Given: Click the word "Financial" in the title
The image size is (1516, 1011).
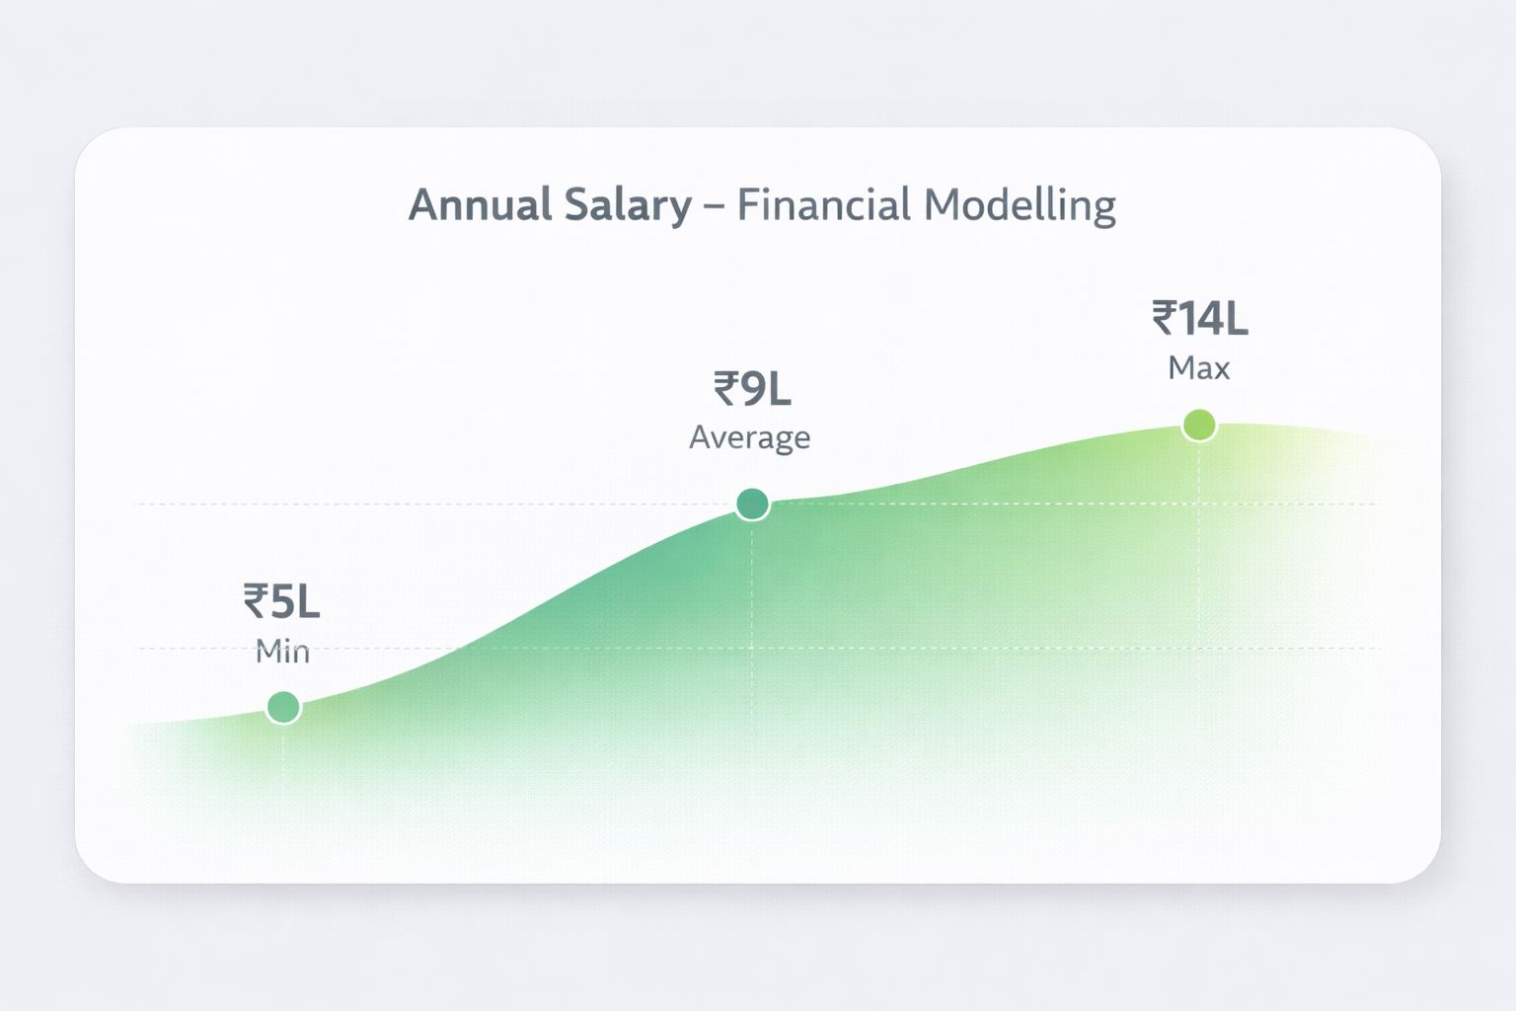Looking at the screenshot, I should pyautogui.click(x=823, y=205).
